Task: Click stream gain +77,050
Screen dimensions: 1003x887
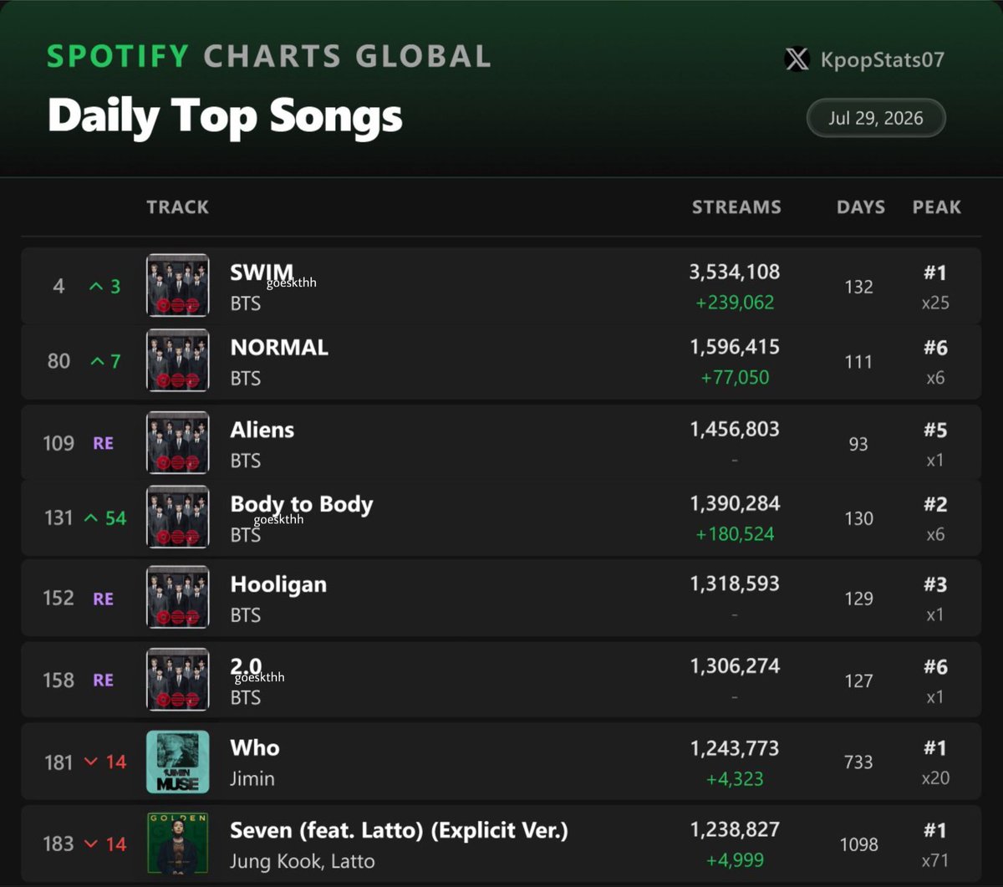Action: pyautogui.click(x=735, y=378)
